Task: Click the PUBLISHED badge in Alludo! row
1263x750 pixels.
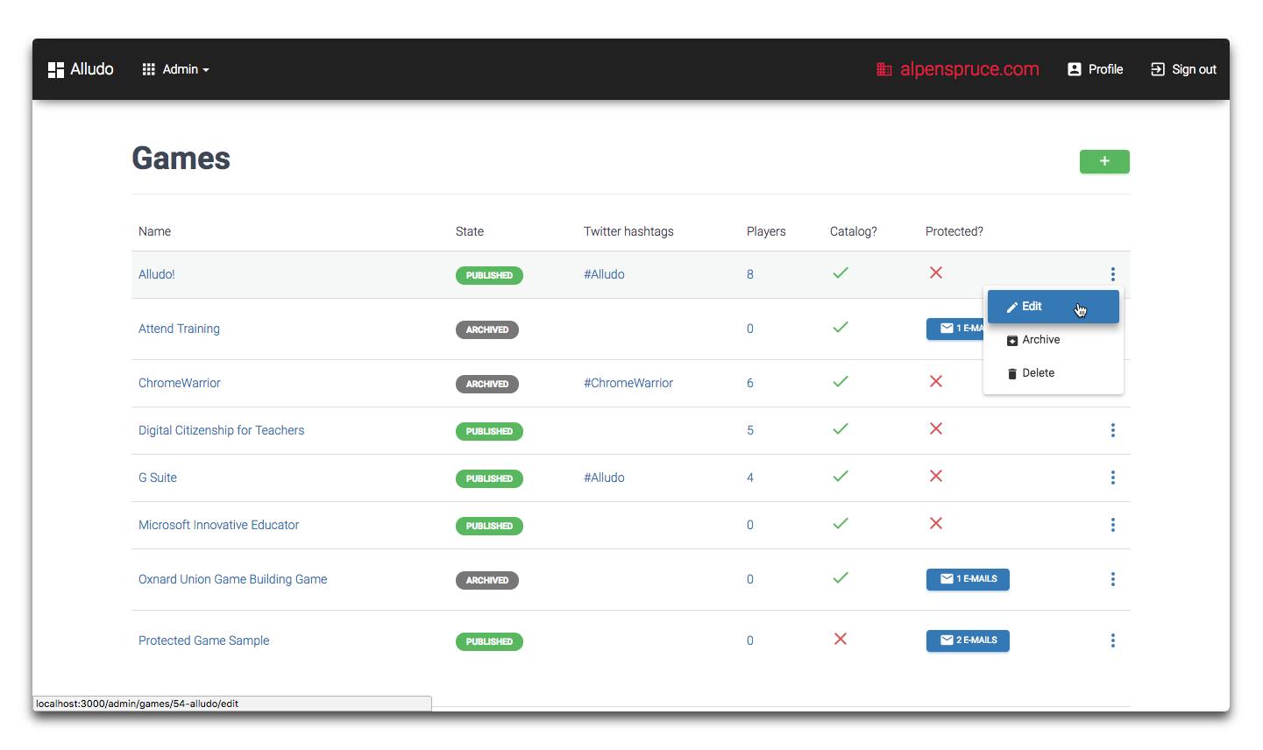Action: (x=489, y=275)
